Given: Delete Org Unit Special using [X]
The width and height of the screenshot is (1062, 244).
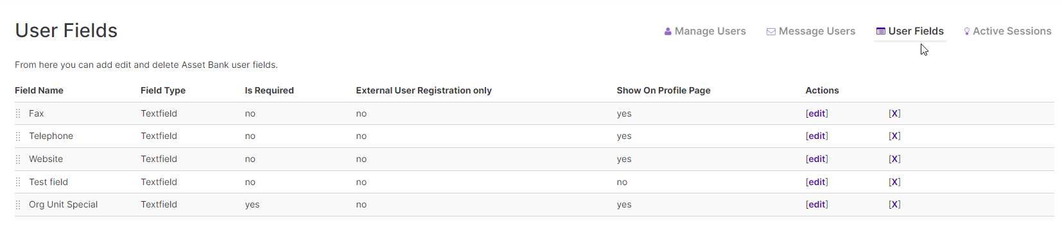Looking at the screenshot, I should click(x=894, y=204).
